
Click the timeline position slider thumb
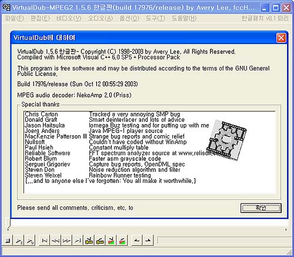8,223
